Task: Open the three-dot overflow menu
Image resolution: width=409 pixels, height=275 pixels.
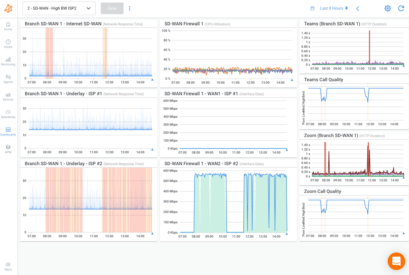Action: click(130, 8)
